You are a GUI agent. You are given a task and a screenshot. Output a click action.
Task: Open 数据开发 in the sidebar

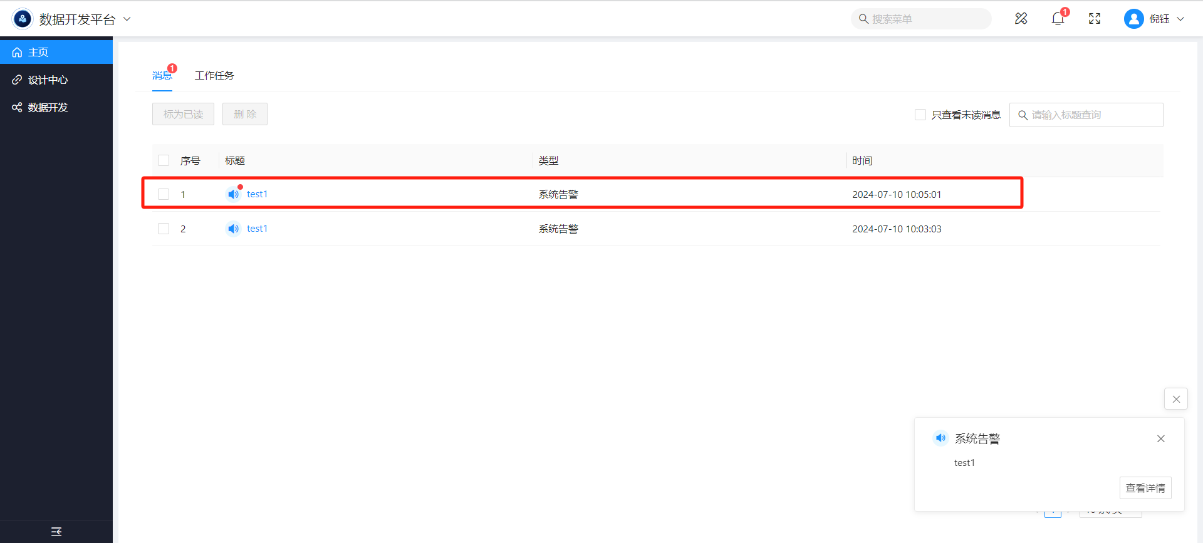click(x=48, y=108)
